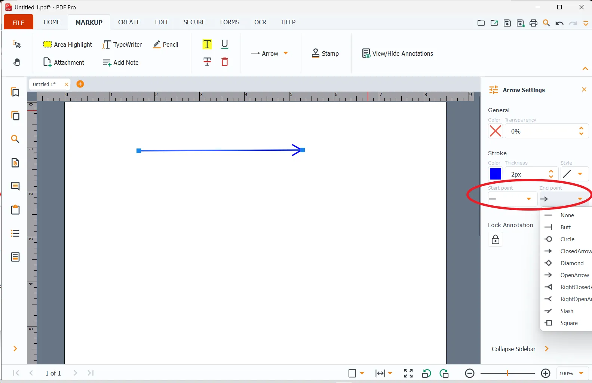Select the hand pan tool
The image size is (592, 383).
click(17, 62)
